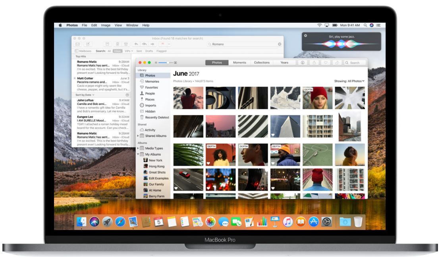This screenshot has width=440, height=257.
Task: Click the Photos search field
Action: tap(355, 63)
